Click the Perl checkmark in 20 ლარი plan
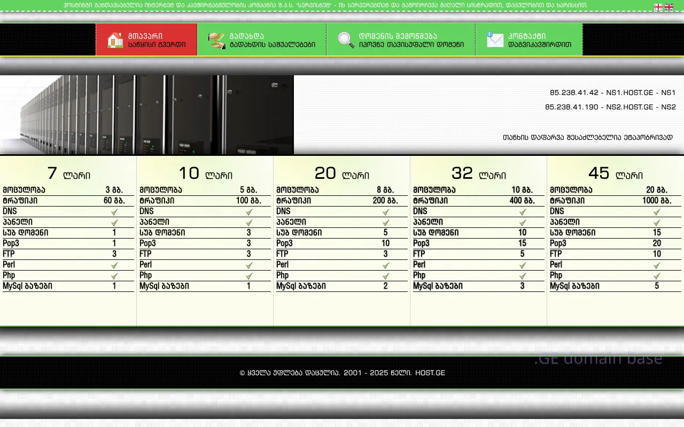684x427 pixels. tap(386, 265)
